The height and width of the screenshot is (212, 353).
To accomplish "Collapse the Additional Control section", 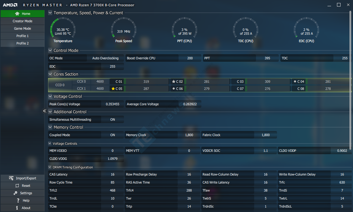I will [50, 111].
